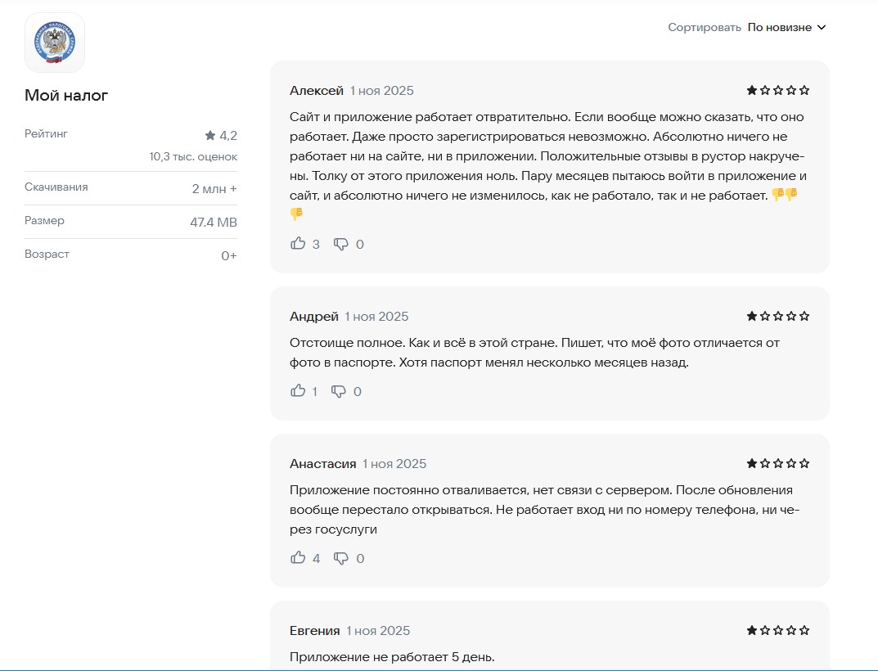Click the Скачивания 2 млн + row
878x671 pixels.
point(131,188)
